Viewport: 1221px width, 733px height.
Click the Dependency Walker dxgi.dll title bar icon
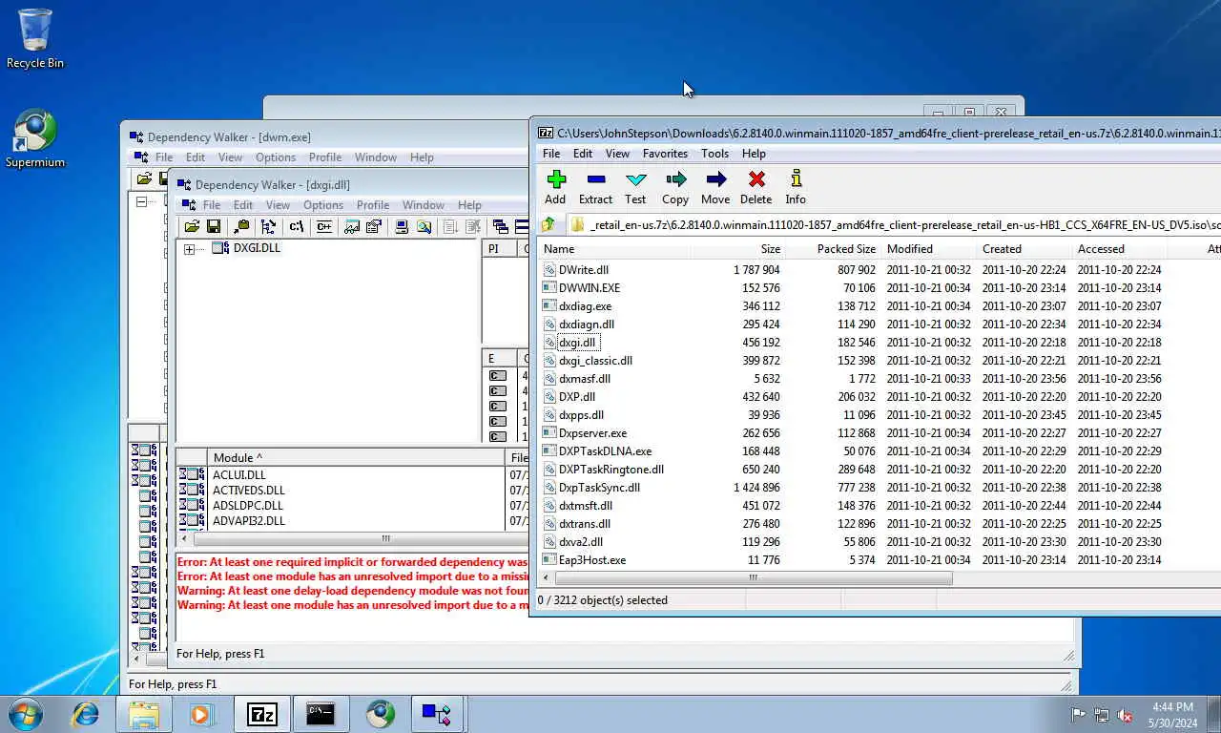point(183,184)
